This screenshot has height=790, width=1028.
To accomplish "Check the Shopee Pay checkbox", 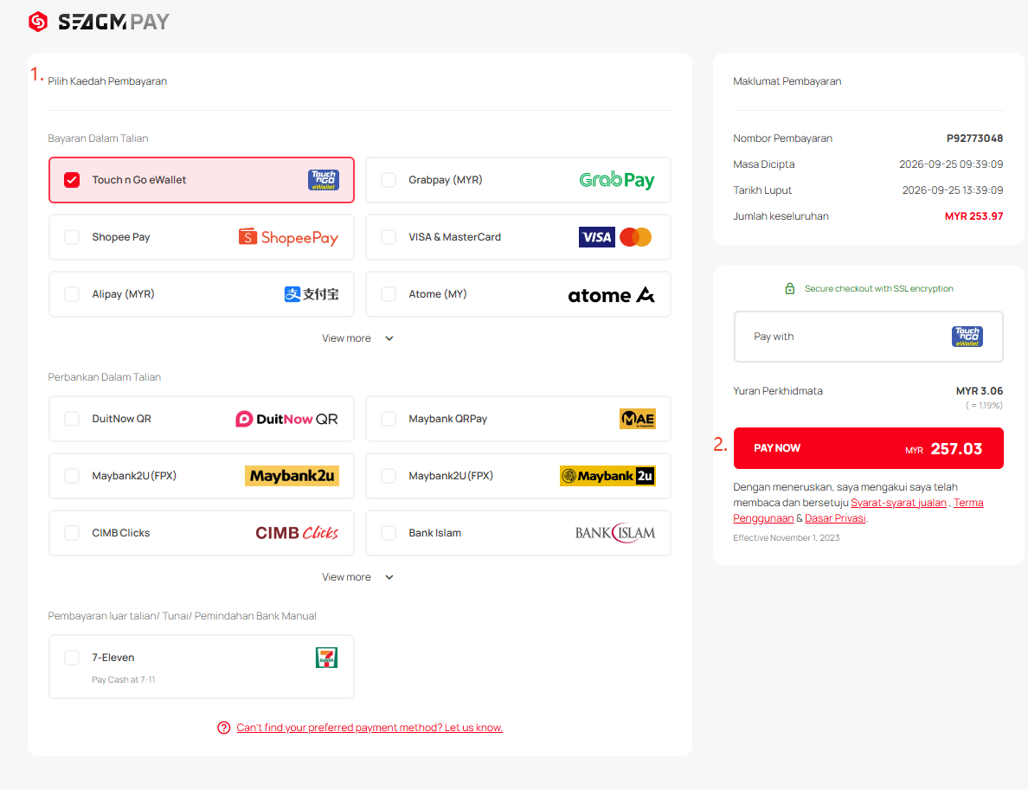I will (x=72, y=237).
